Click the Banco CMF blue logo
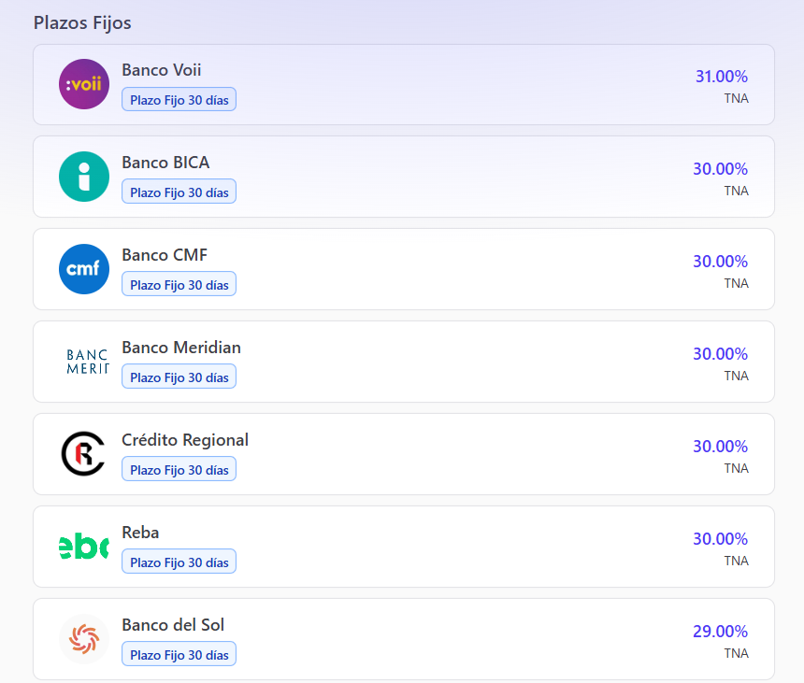 84,269
